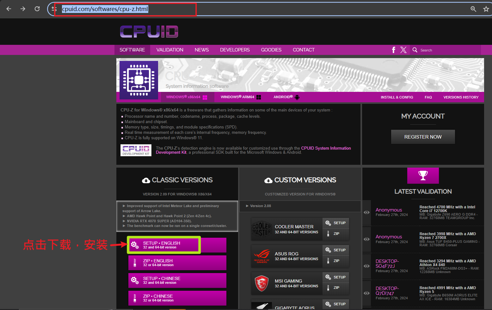Click the gear icon for ASUS ROG setup

(x=328, y=250)
